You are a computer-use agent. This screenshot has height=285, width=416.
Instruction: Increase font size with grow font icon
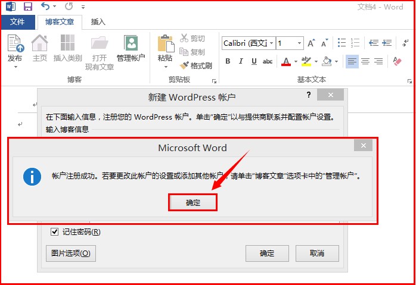pyautogui.click(x=311, y=43)
